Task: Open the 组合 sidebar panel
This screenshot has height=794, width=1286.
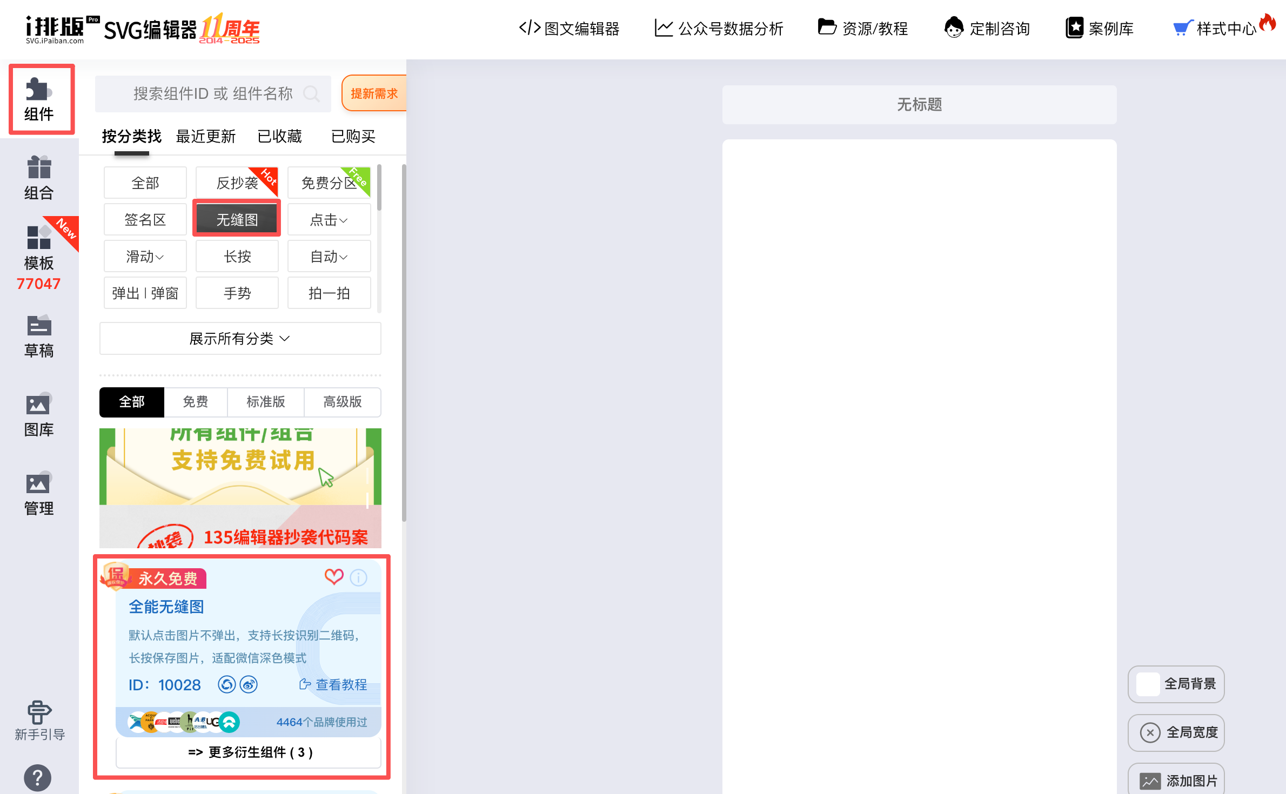Action: coord(39,178)
